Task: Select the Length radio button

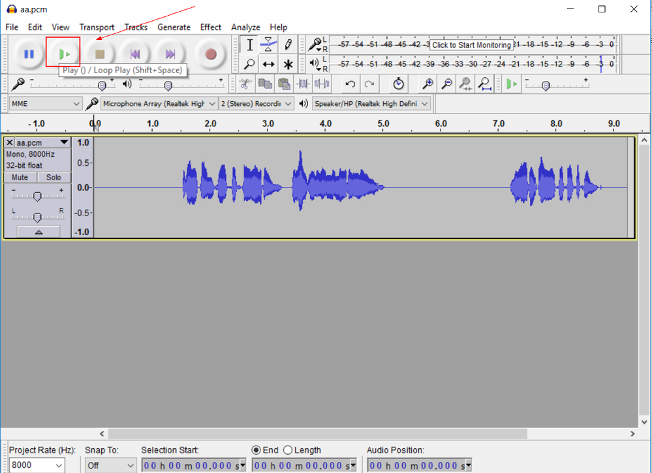Action: [x=288, y=450]
